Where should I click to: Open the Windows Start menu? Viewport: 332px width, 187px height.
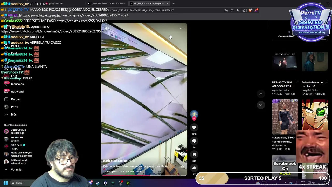coord(5,183)
